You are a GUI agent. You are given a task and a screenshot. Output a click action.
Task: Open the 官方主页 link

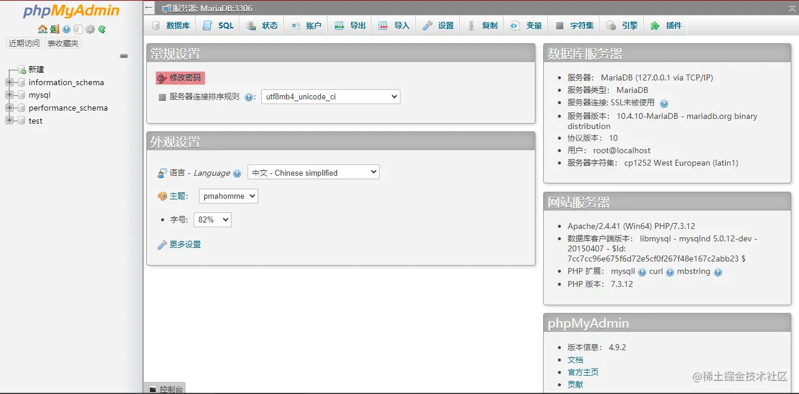pos(583,372)
